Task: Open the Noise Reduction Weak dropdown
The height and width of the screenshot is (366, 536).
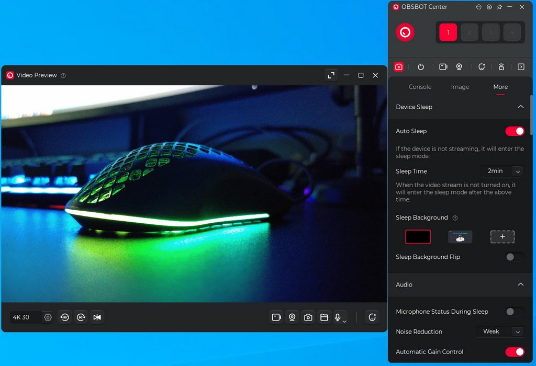Action: coord(500,331)
